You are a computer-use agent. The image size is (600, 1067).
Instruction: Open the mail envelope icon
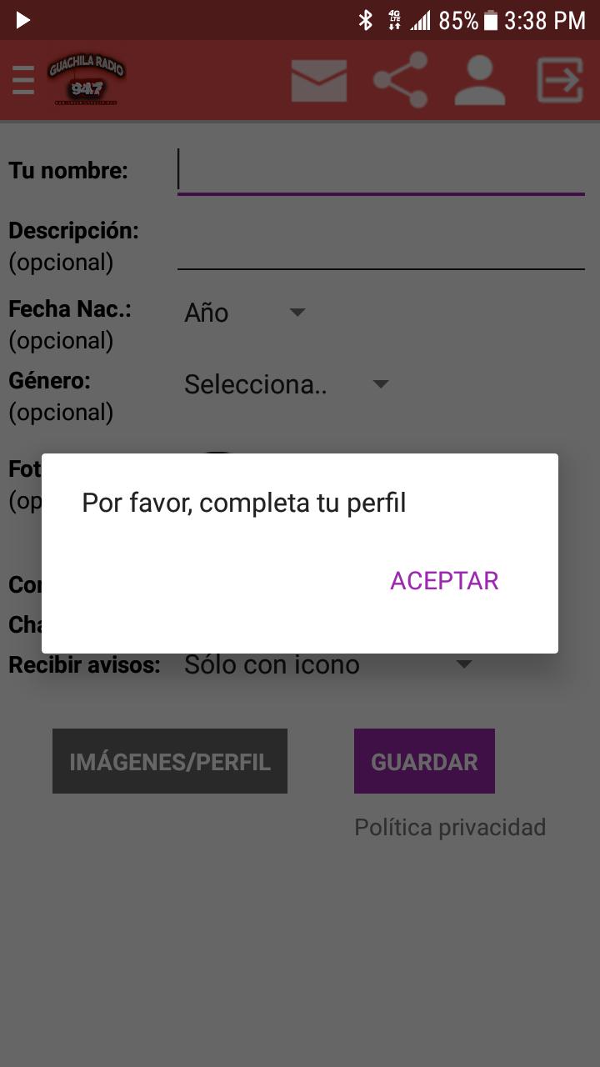point(319,81)
